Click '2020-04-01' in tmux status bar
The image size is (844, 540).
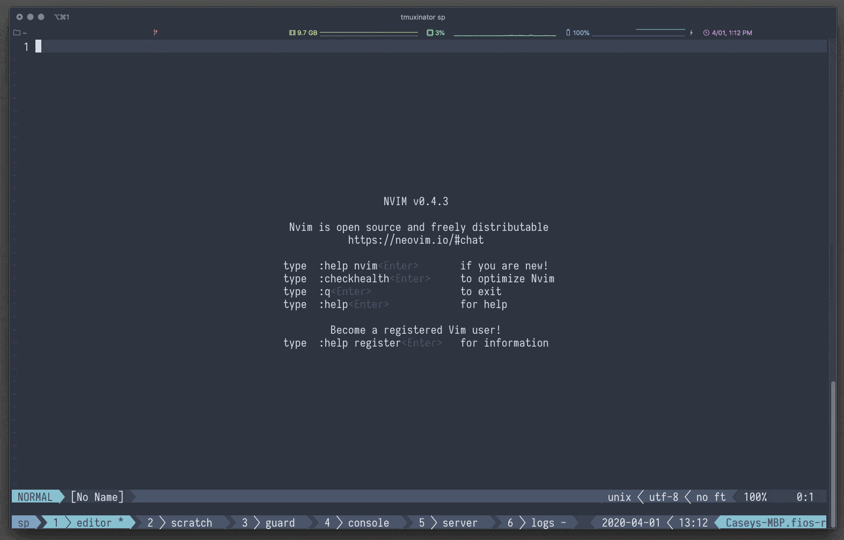click(x=631, y=522)
